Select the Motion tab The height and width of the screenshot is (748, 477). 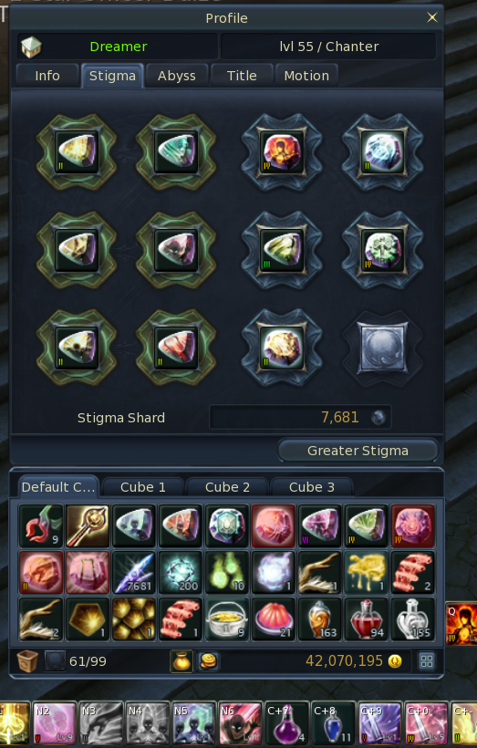coord(306,76)
